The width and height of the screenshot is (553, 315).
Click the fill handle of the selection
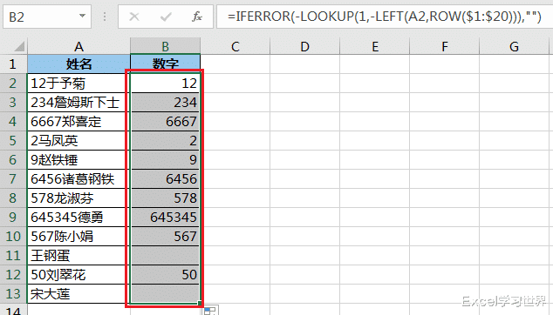tap(200, 303)
